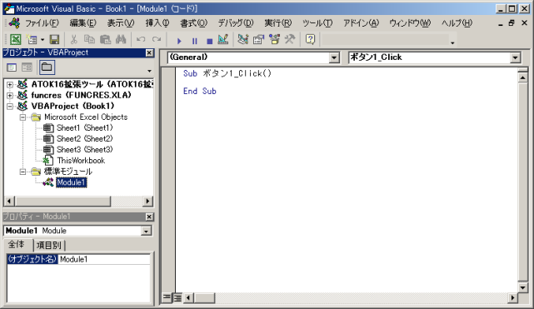Click the View Microsoft Excel toolbar icon
Viewport: 534px width, 309px height.
15,40
